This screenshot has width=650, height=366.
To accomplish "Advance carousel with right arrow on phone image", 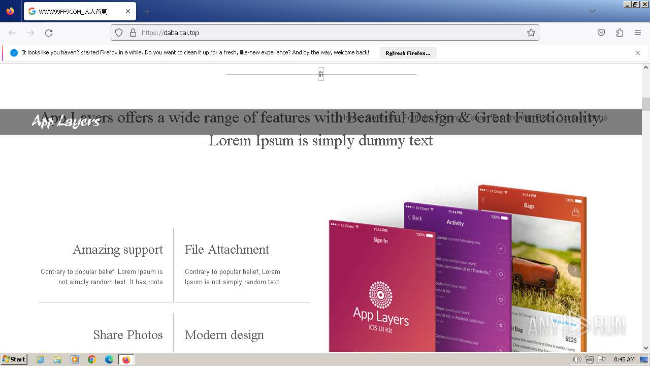I will click(x=574, y=269).
